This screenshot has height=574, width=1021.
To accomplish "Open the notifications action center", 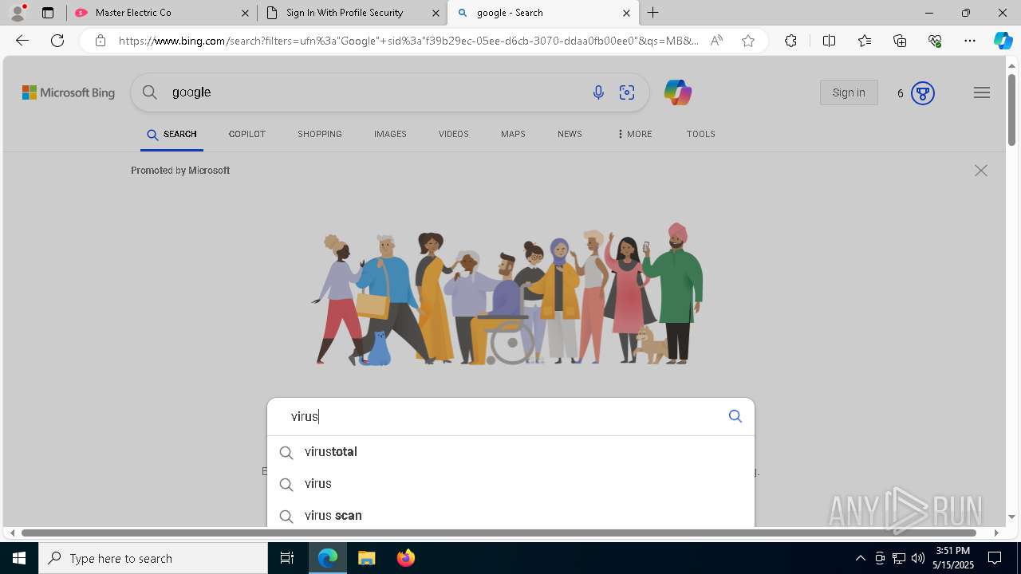I will [x=995, y=558].
